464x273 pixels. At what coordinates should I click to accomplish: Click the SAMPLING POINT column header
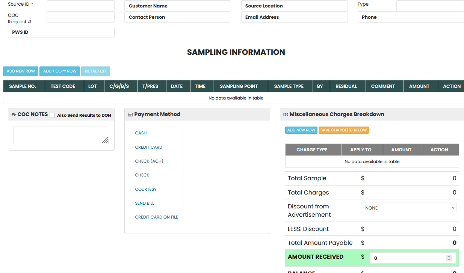tap(240, 86)
